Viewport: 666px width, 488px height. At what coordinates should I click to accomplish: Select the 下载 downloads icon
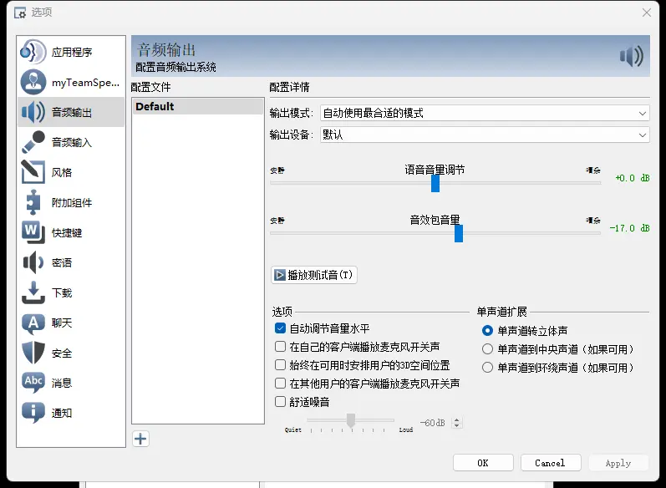pyautogui.click(x=33, y=293)
